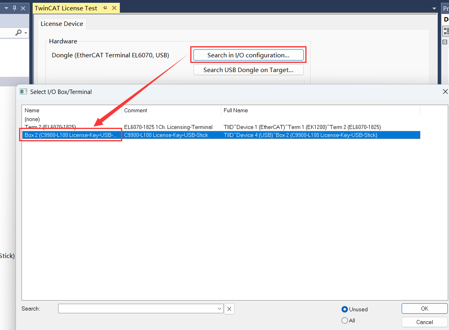Expand the Search combo box dropdown arrow
Image resolution: width=449 pixels, height=330 pixels.
click(x=220, y=309)
